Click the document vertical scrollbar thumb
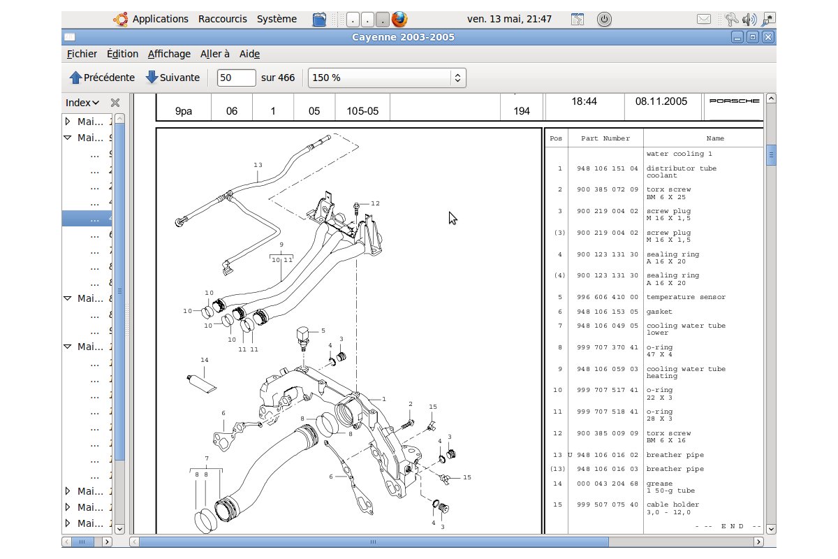The width and height of the screenshot is (838, 559). (x=771, y=155)
